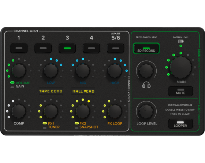Click the yellow FX2 indicator LED

(x=77, y=123)
